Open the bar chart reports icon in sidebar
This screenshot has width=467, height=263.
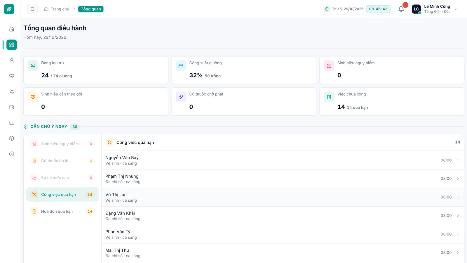[x=12, y=123]
